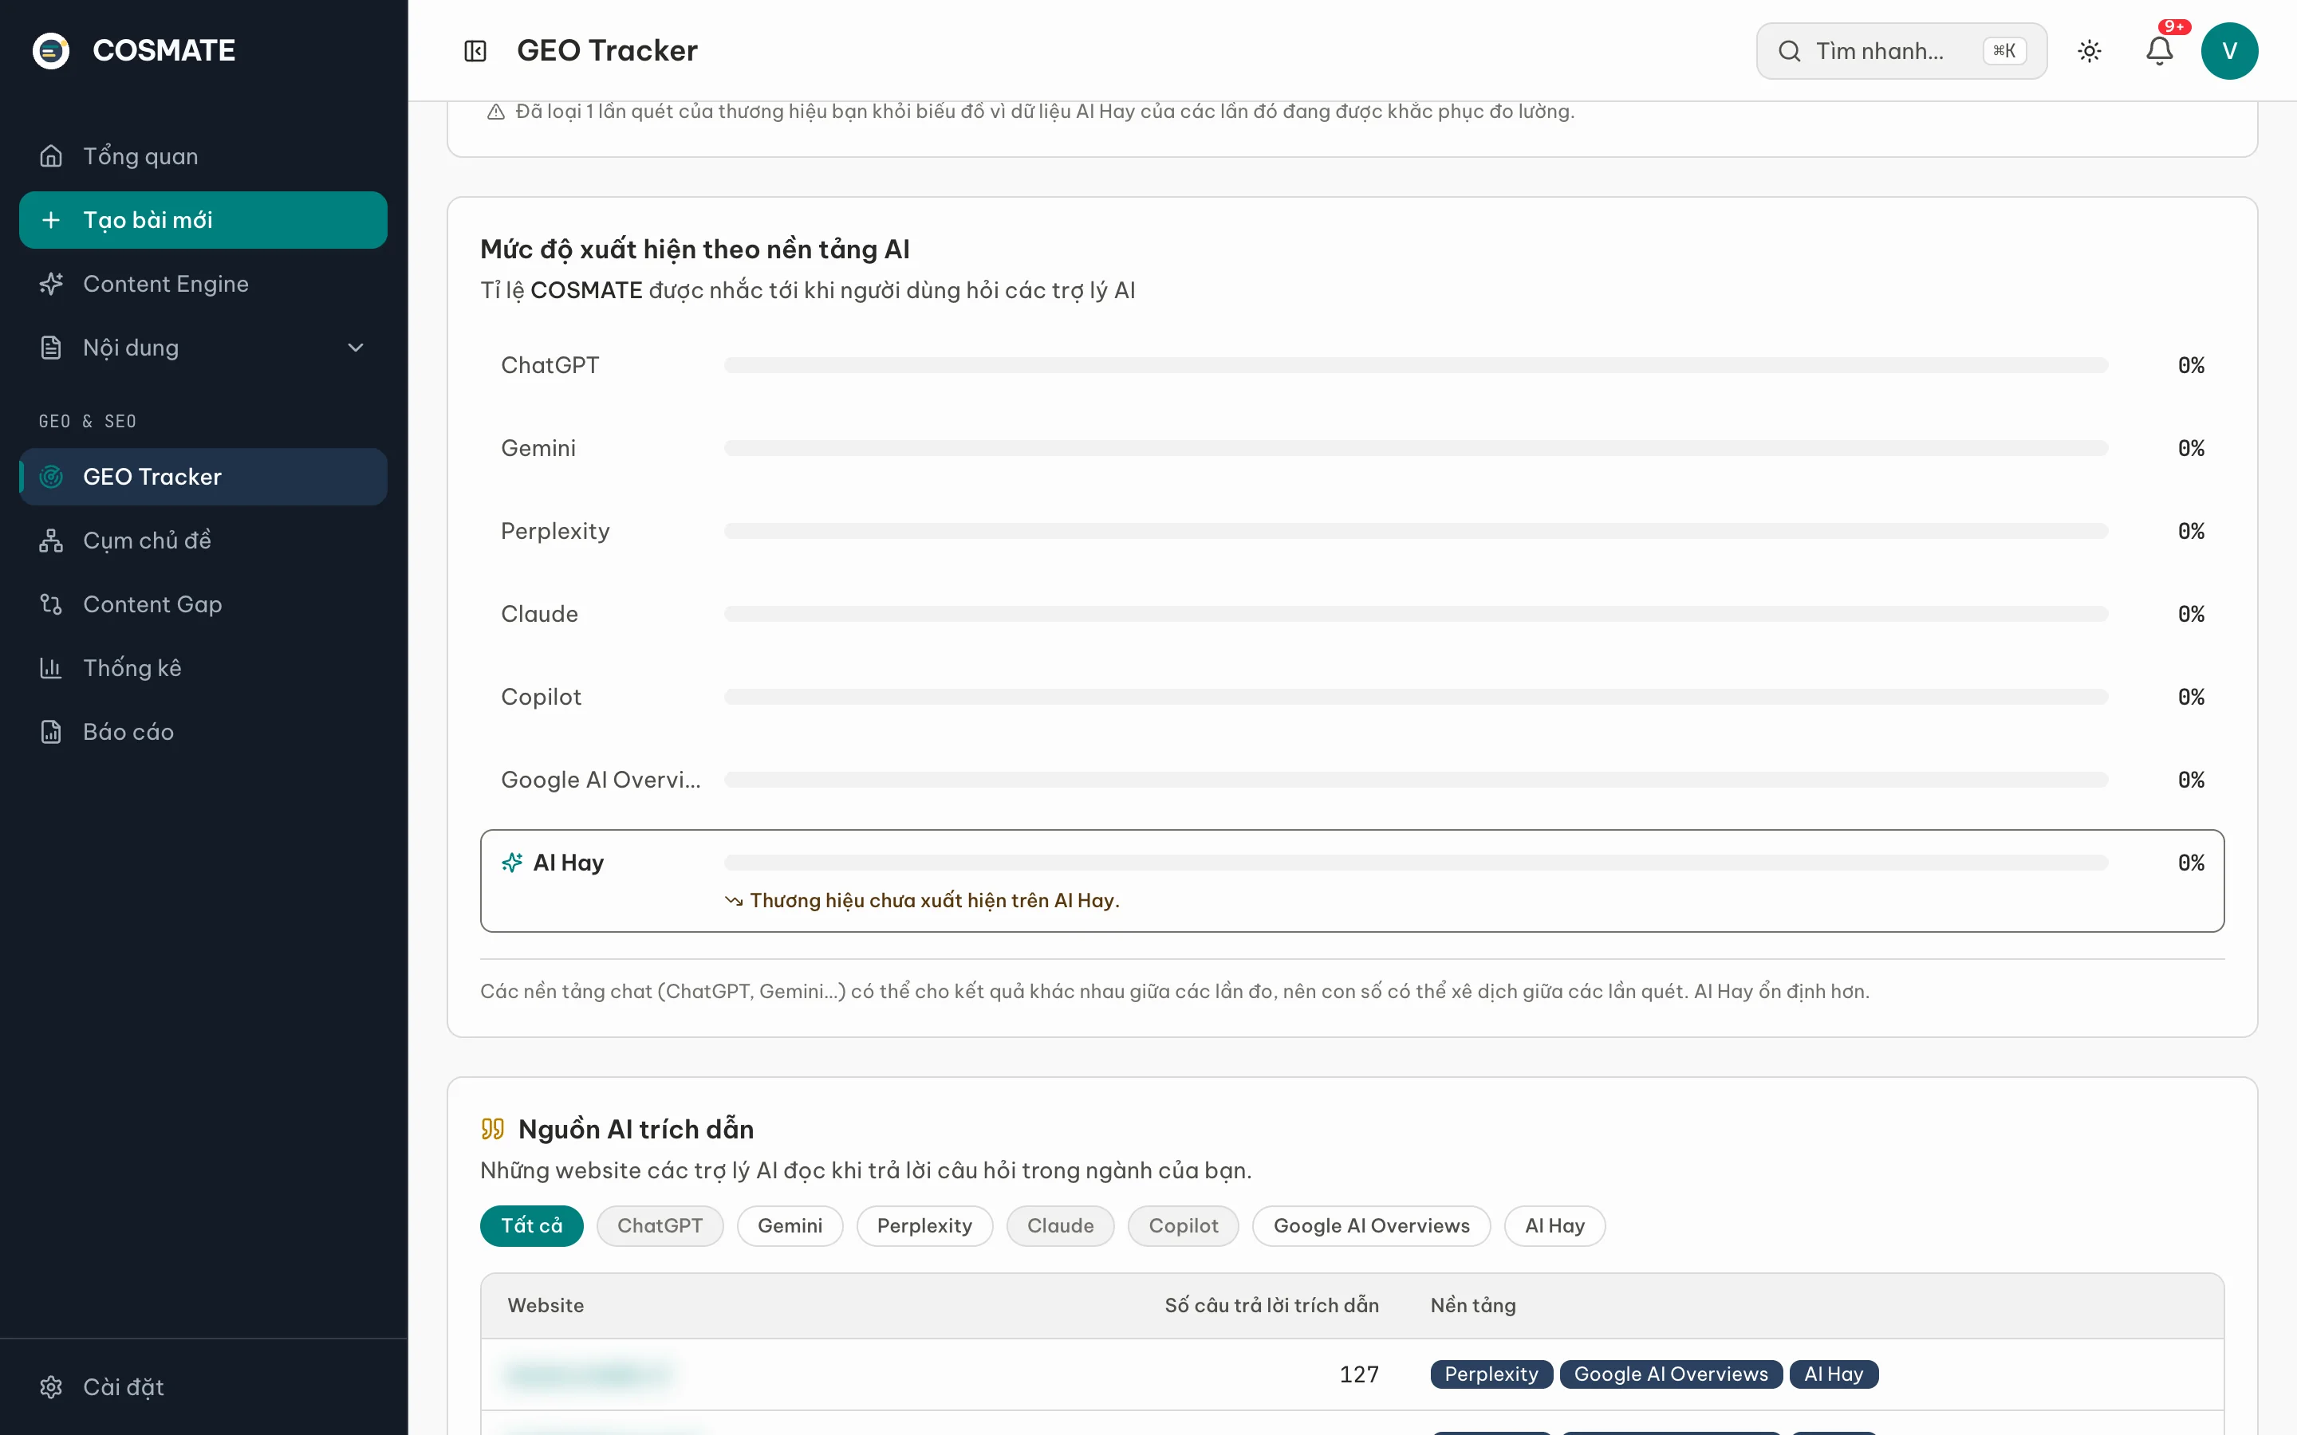The width and height of the screenshot is (2297, 1435).
Task: Filter sources by Copilot chip
Action: [x=1183, y=1225]
